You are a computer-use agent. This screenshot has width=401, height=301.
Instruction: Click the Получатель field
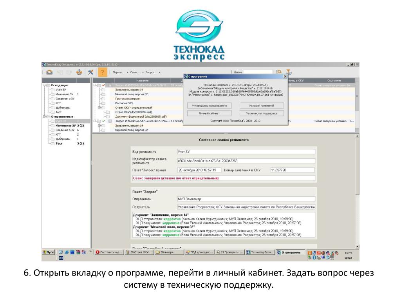pyautogui.click(x=246, y=207)
